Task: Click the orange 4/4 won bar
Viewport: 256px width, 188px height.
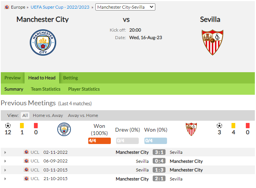Action: coord(100,141)
